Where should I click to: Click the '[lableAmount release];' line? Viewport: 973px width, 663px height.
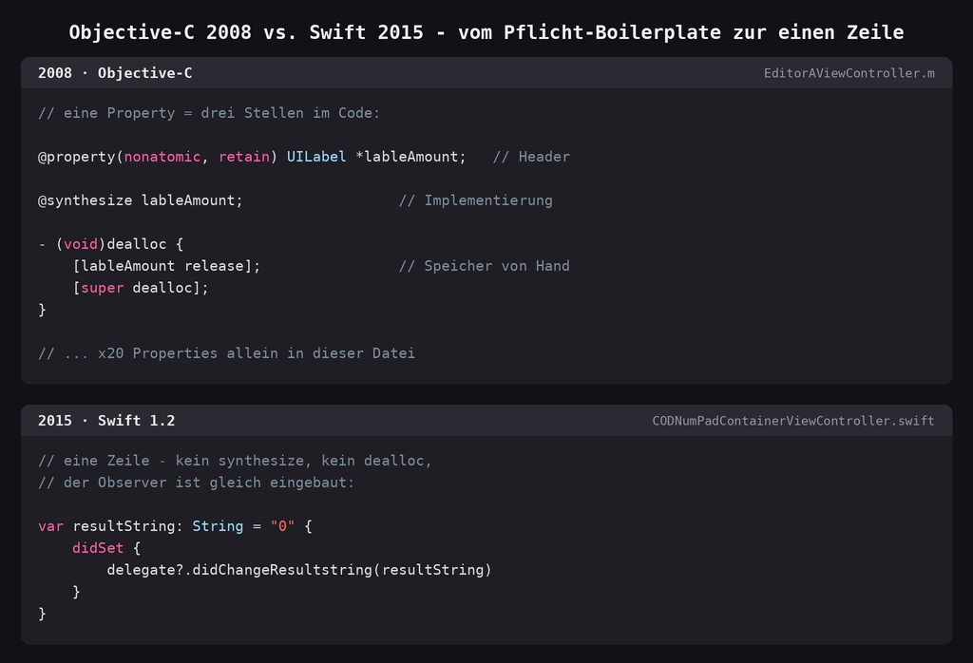click(x=166, y=266)
